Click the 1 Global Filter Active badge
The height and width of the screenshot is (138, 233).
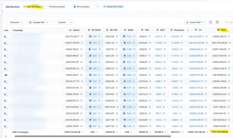click(113, 7)
